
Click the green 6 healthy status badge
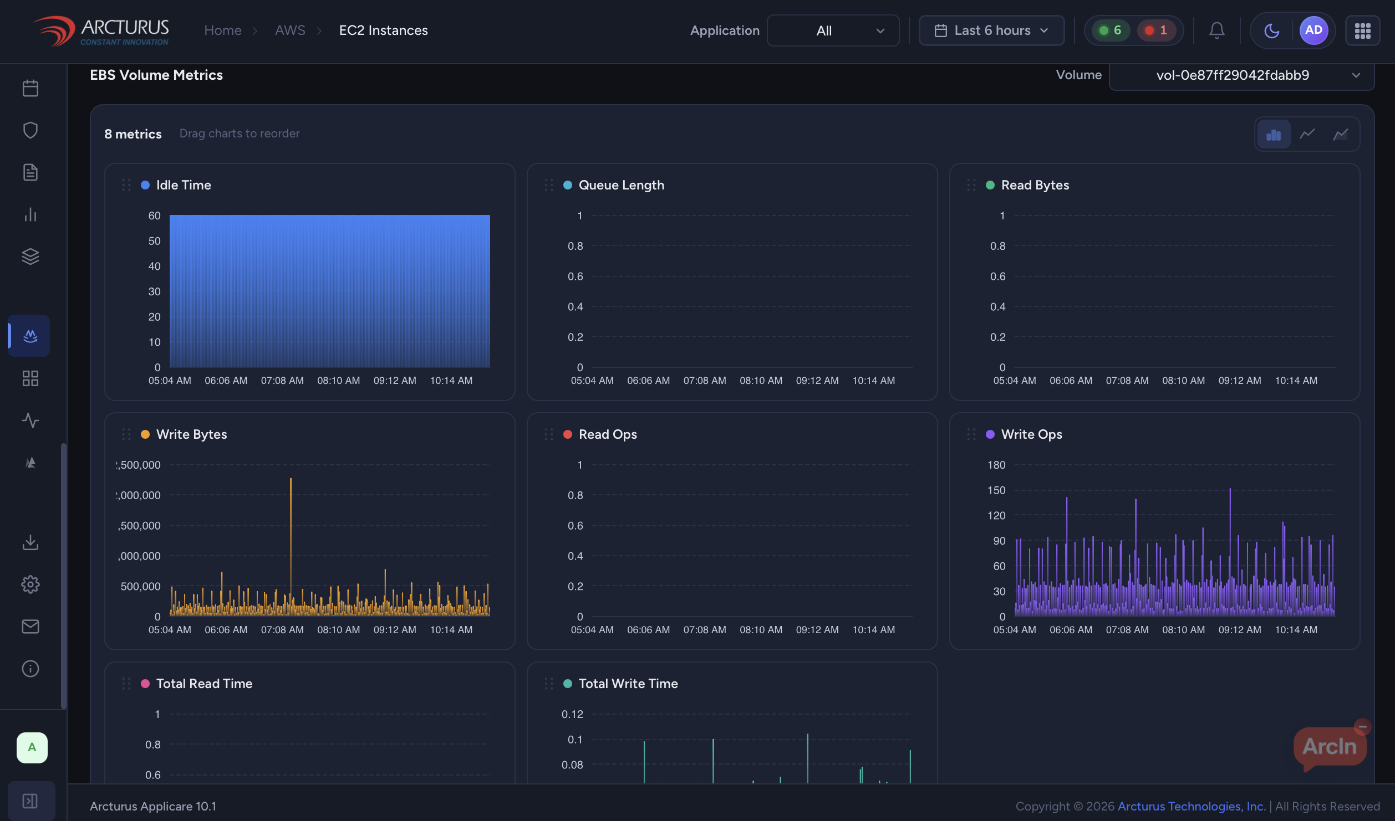point(1111,30)
